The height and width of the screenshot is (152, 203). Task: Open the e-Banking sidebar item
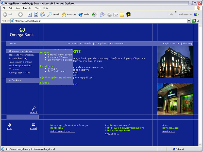click(15, 80)
